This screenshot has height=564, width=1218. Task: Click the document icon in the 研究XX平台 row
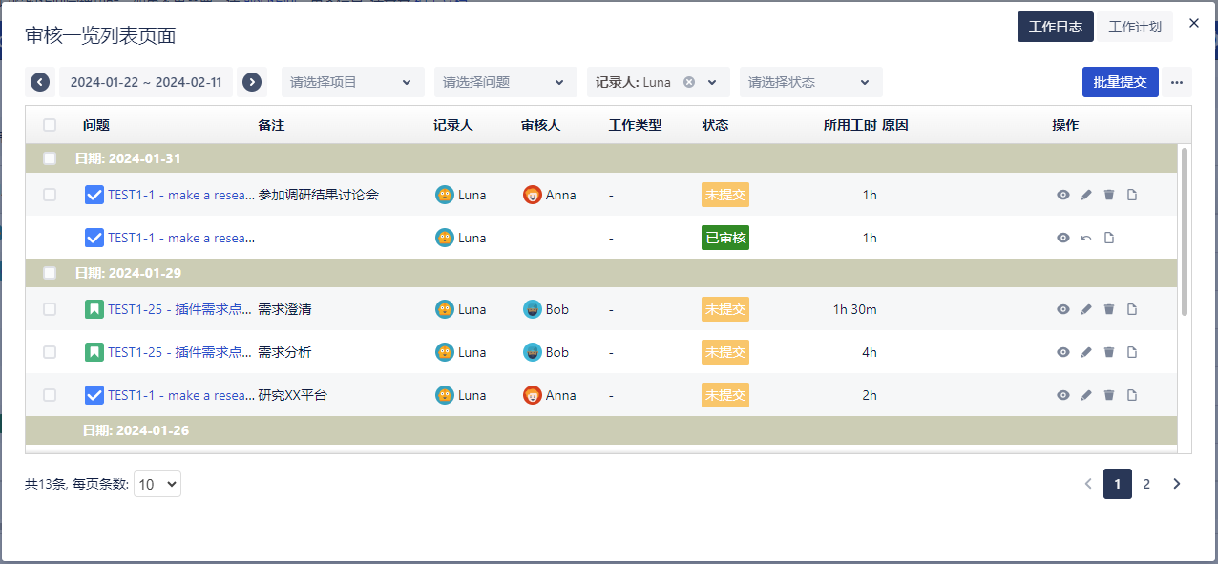pyautogui.click(x=1132, y=395)
